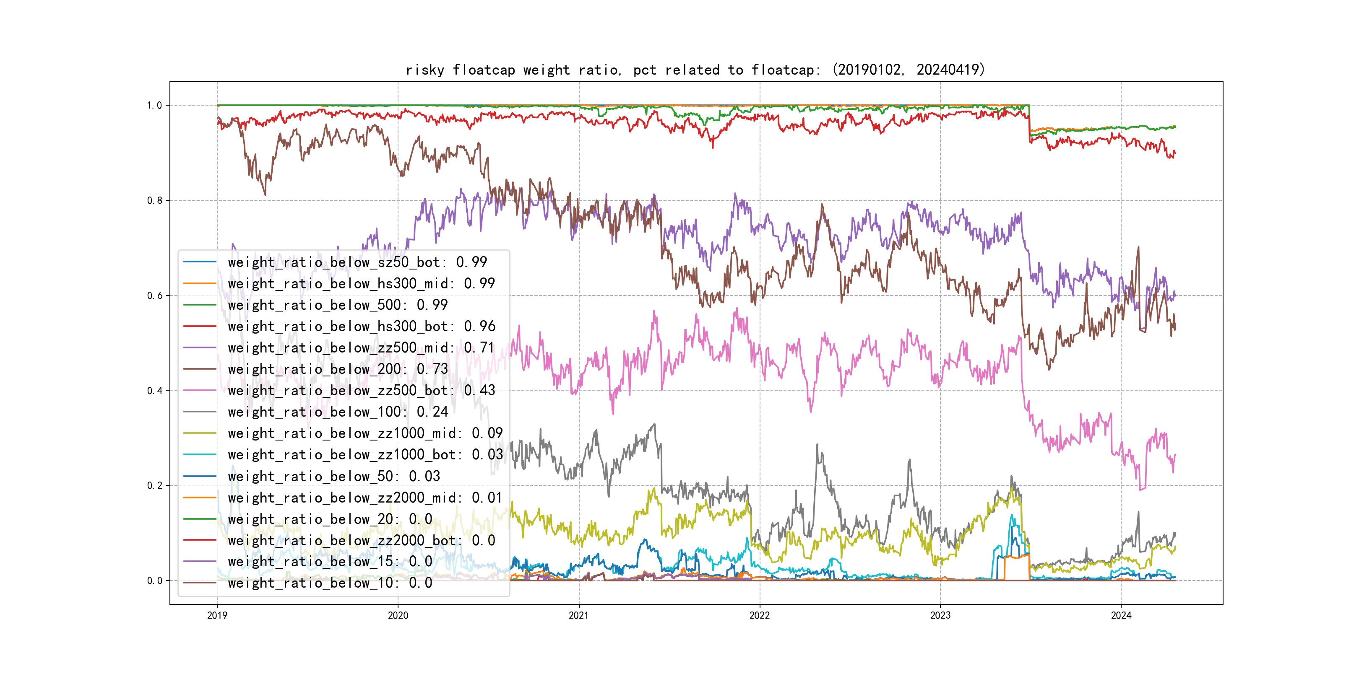Click the weight_ratio_below_50 legend label

point(333,476)
